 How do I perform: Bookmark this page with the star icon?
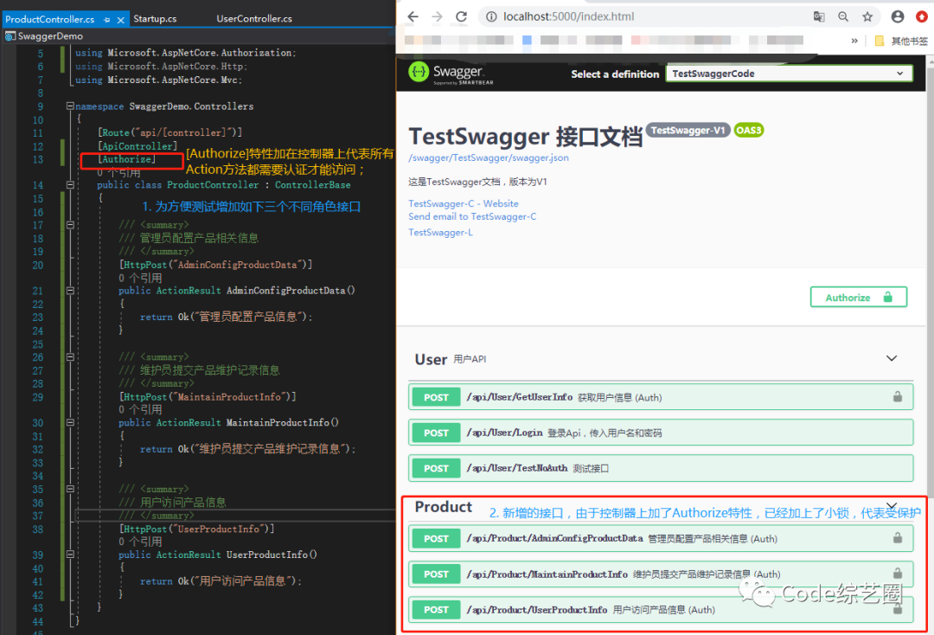(867, 16)
